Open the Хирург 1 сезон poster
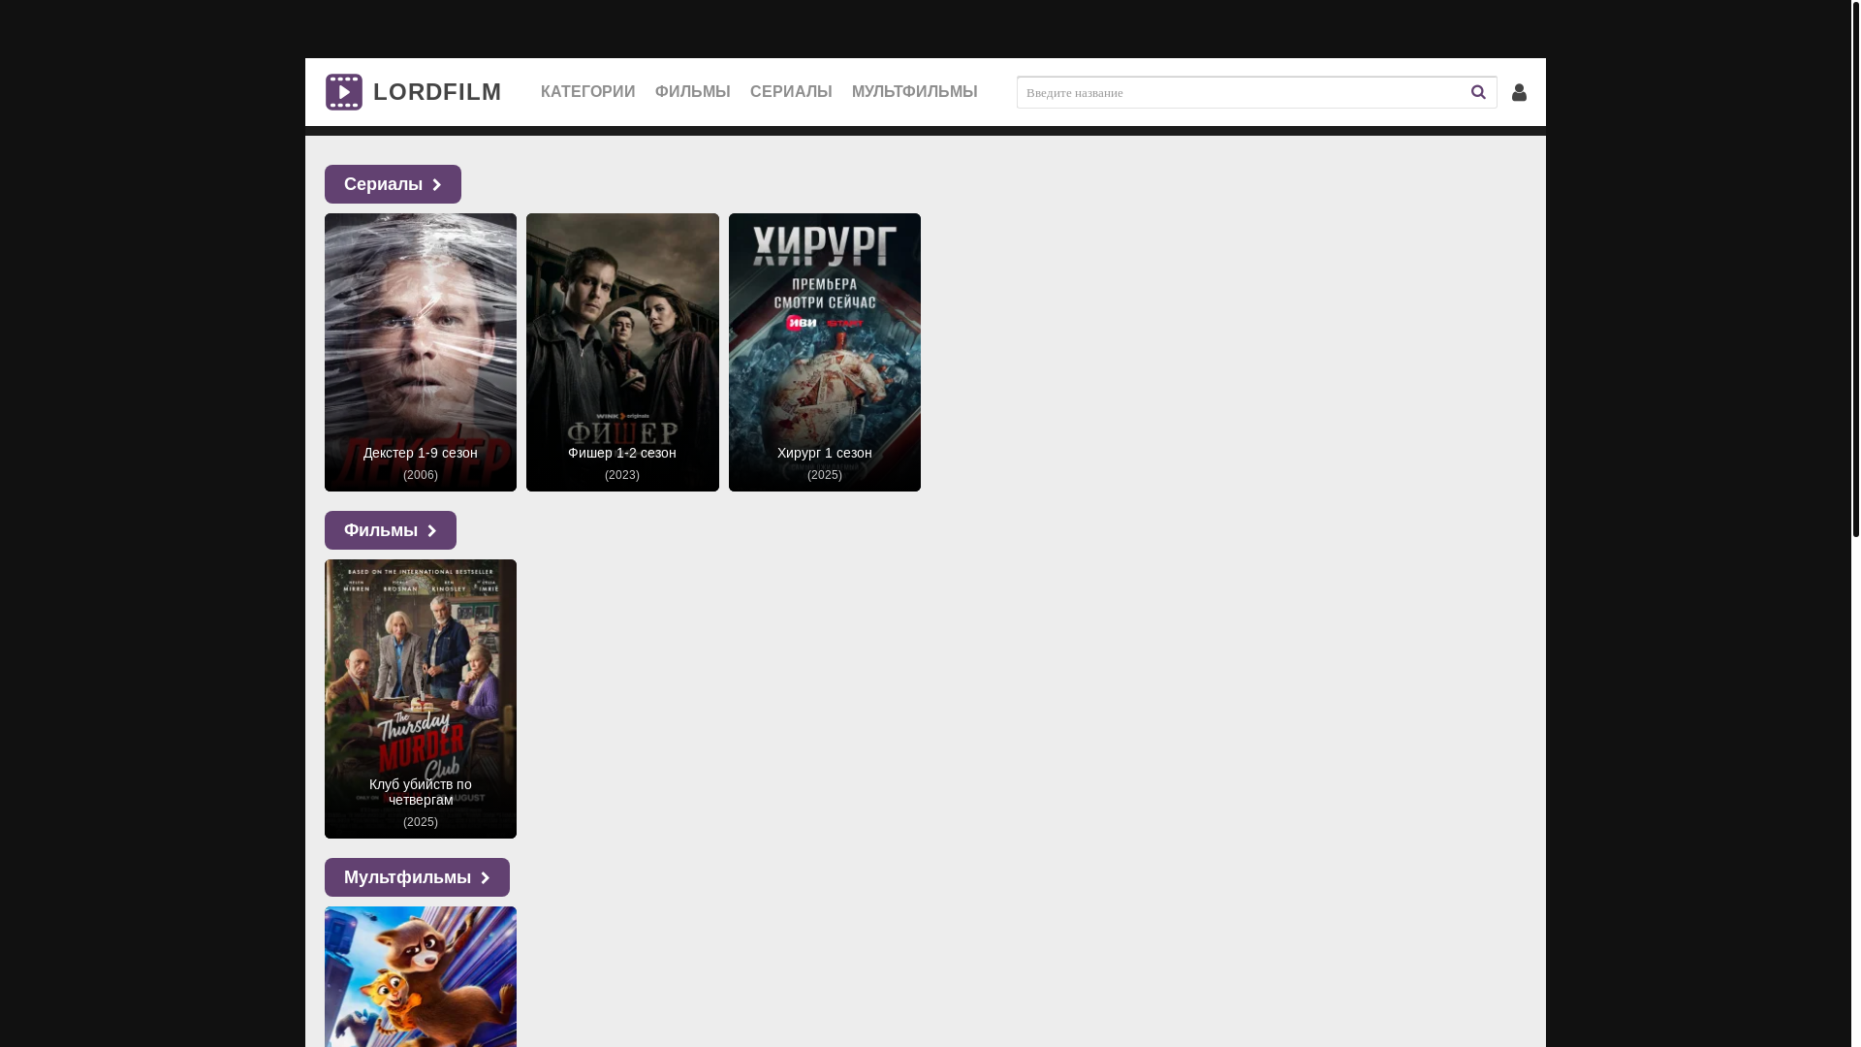The height and width of the screenshot is (1047, 1861). pos(825,352)
